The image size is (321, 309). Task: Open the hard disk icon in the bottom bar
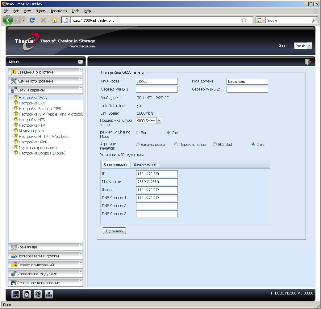click(x=27, y=294)
